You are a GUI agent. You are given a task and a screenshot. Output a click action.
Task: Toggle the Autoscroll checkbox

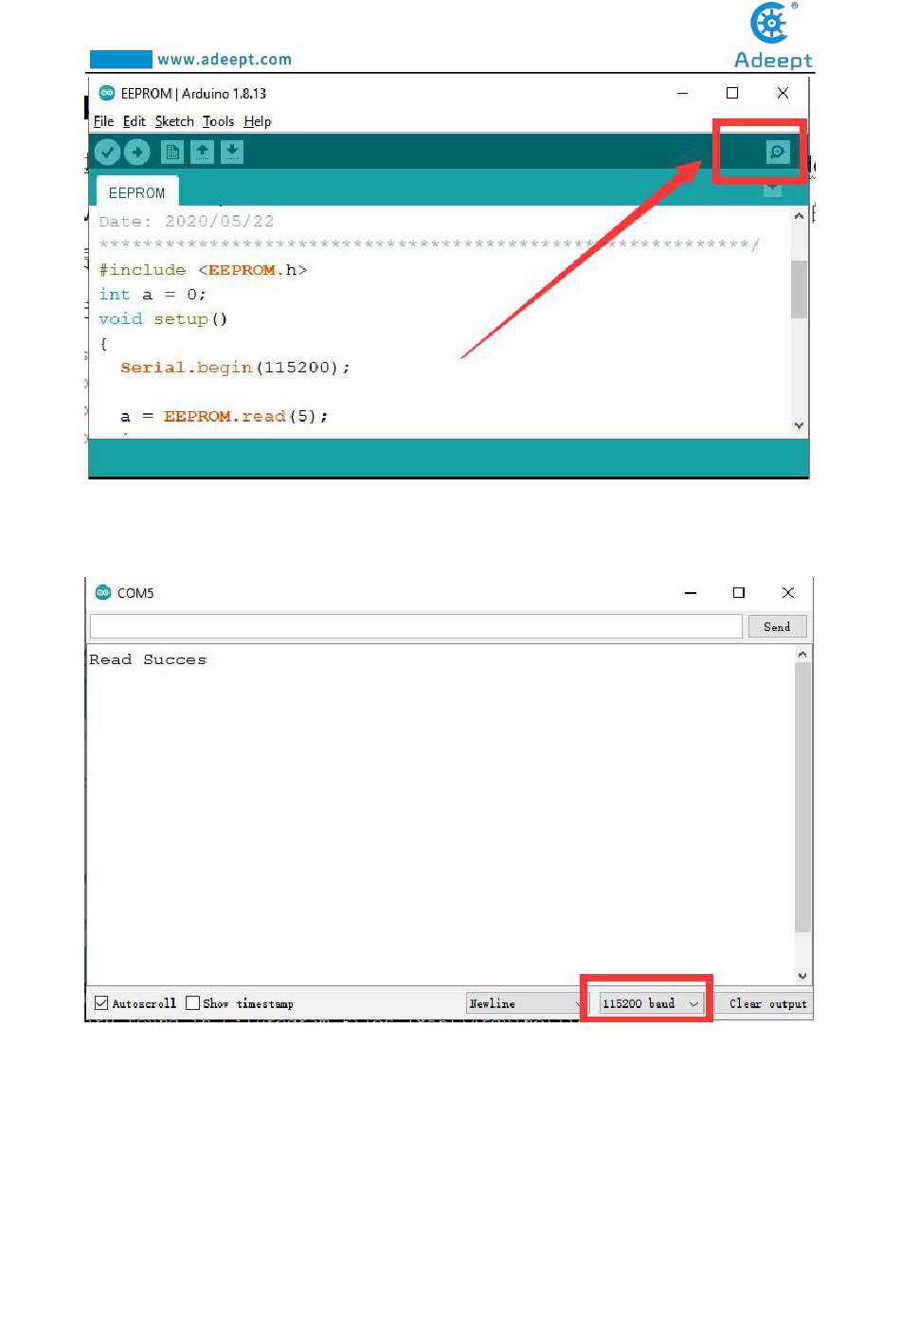tap(101, 1002)
